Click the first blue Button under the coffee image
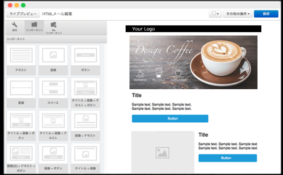The image size is (283, 175). [x=170, y=118]
